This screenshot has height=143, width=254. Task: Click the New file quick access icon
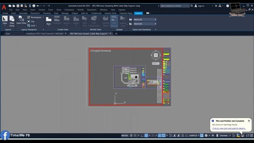click(10, 6)
